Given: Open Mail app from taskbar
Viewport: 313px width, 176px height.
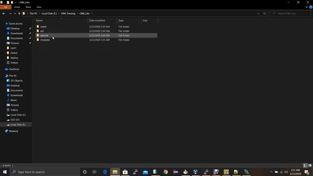Looking at the screenshot, I should [145, 172].
